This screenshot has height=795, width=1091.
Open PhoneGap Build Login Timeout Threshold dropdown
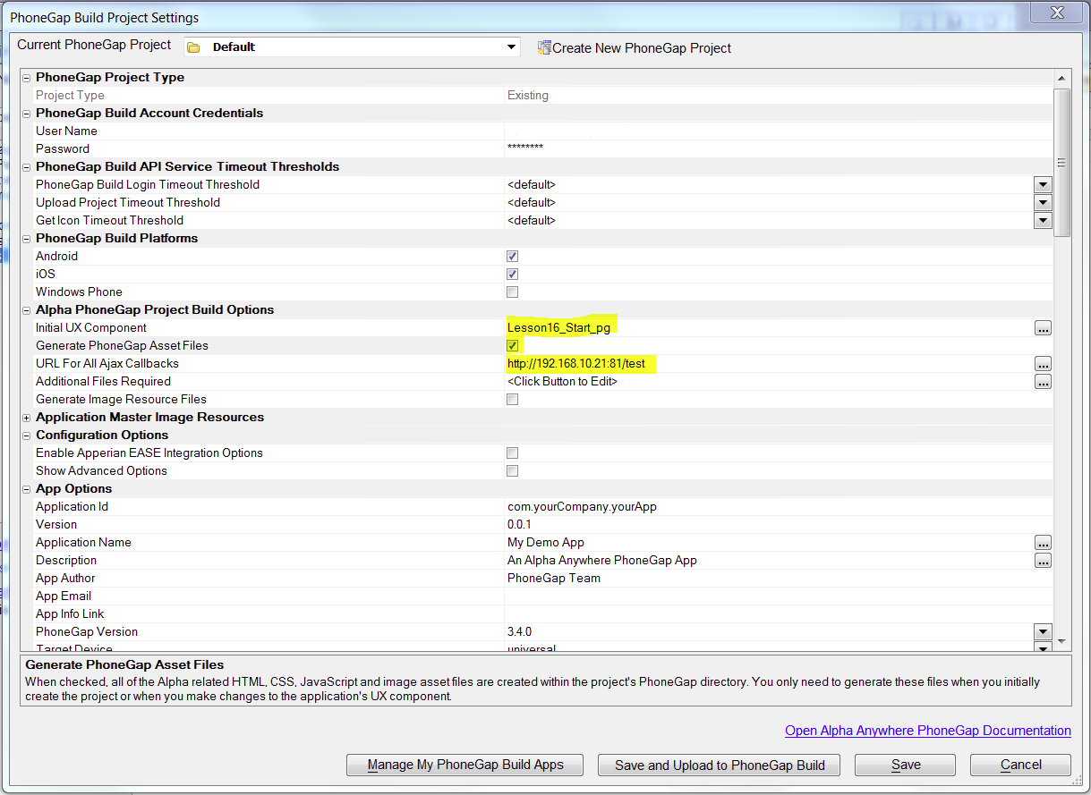point(1043,184)
